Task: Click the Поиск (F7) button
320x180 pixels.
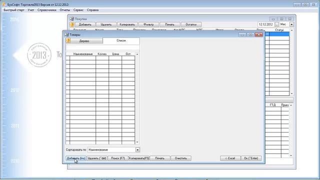Action: pyautogui.click(x=118, y=158)
